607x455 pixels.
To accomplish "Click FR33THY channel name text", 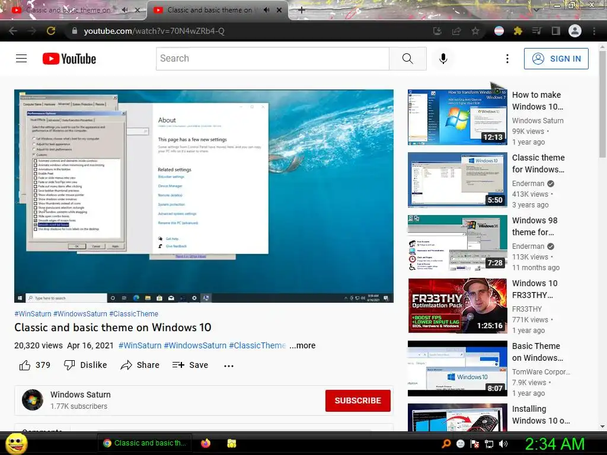I will 527,309.
